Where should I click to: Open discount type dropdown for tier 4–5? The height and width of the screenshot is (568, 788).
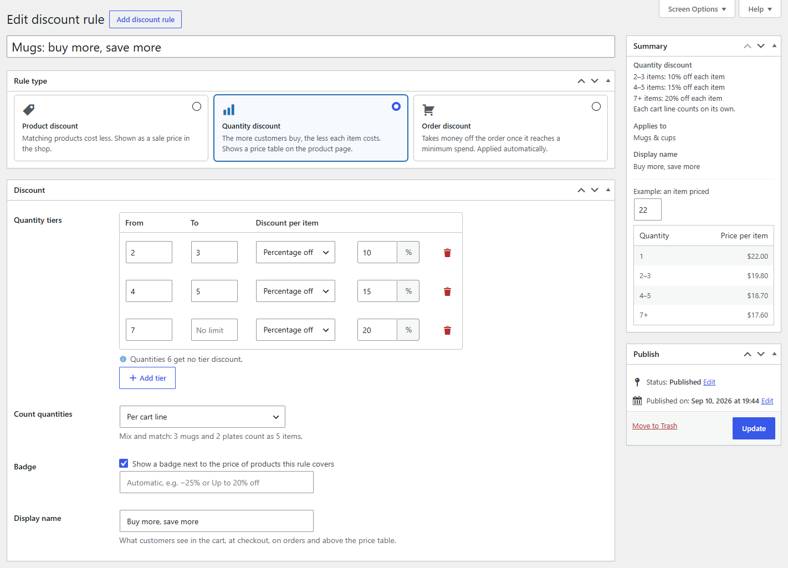[x=295, y=291]
